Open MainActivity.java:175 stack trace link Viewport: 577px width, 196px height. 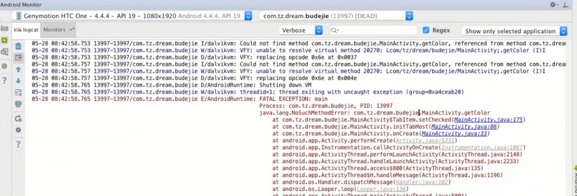tap(488, 120)
